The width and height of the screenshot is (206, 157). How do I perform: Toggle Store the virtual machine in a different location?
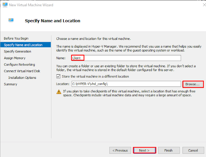pyautogui.click(x=58, y=76)
